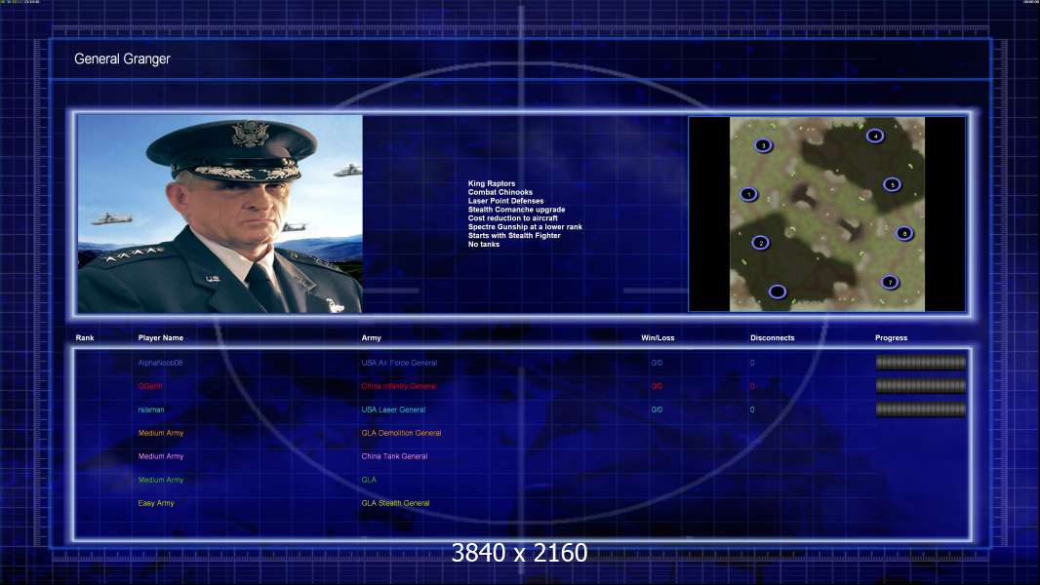Click the Combat Chinooks feature line
This screenshot has width=1040, height=585.
(500, 192)
